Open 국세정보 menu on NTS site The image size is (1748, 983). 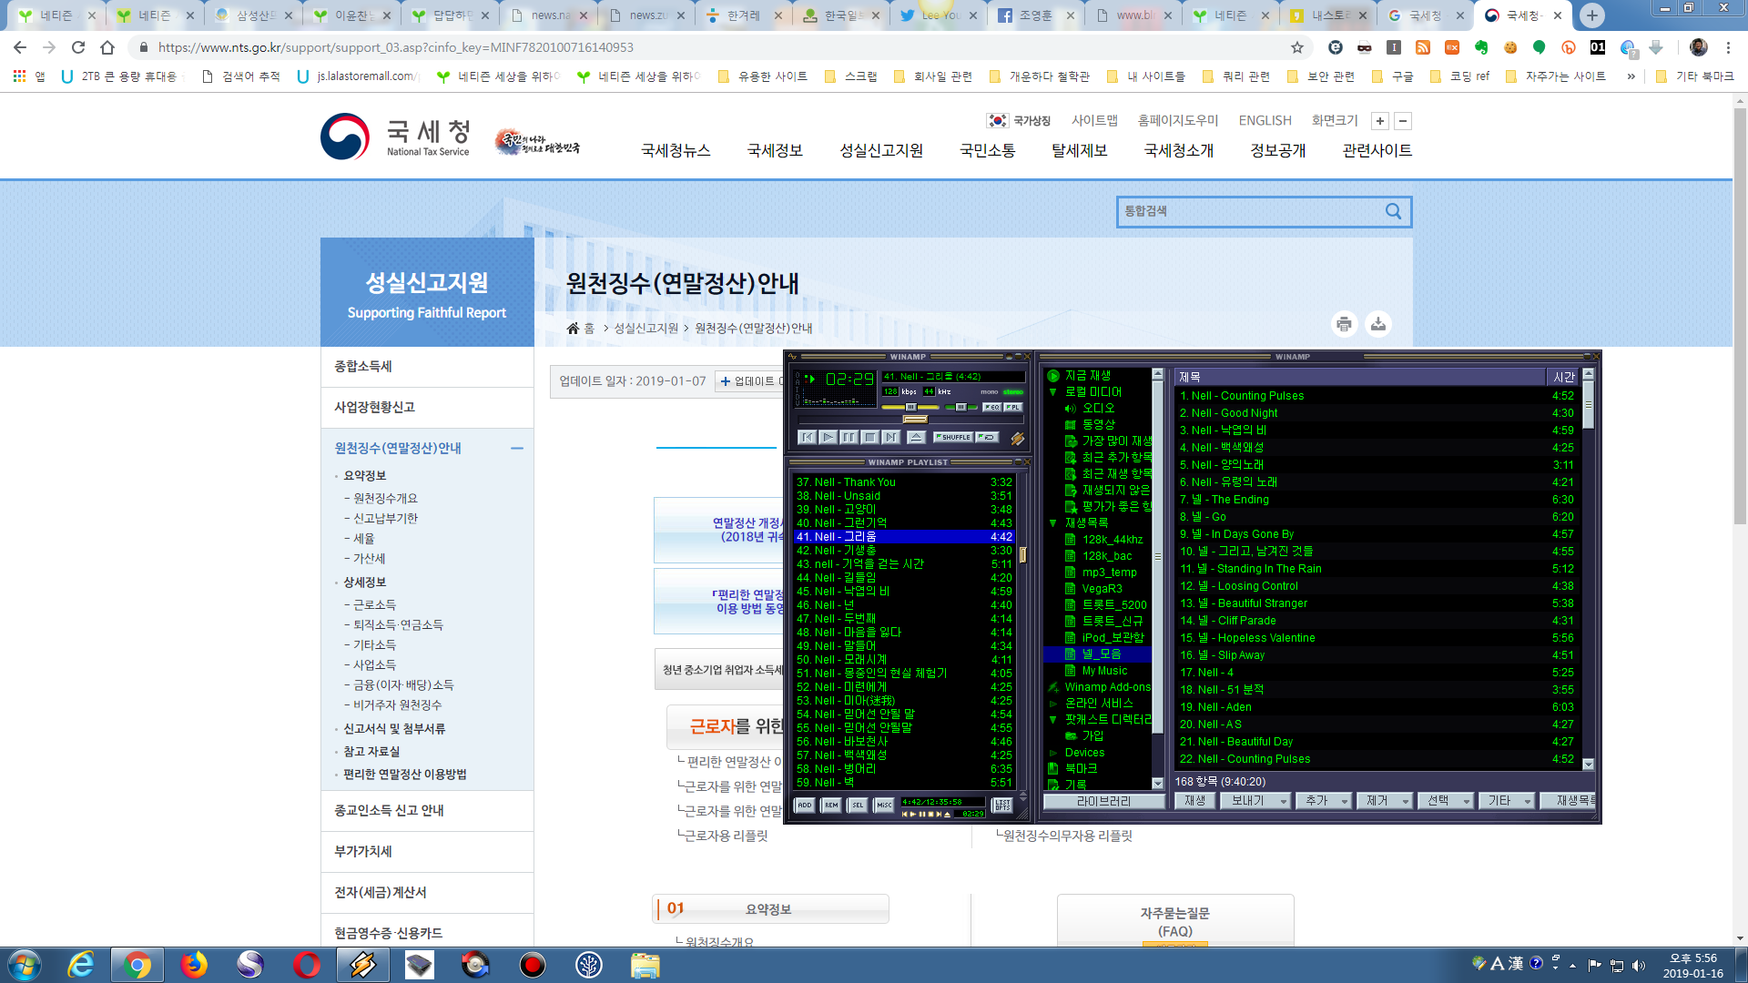(775, 151)
